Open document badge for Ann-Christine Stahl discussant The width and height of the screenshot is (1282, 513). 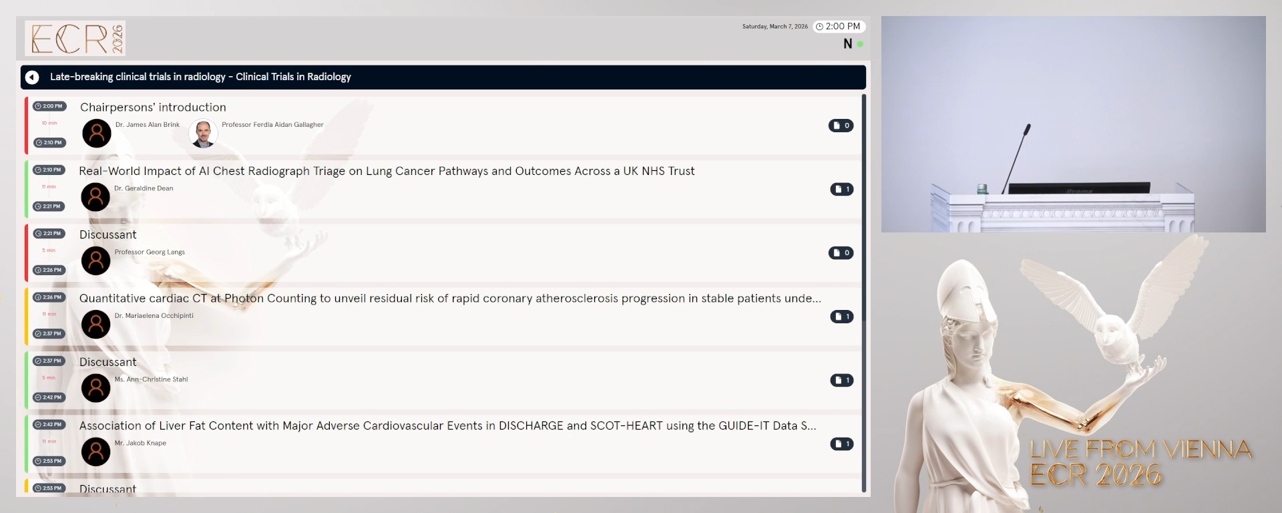[x=841, y=381]
